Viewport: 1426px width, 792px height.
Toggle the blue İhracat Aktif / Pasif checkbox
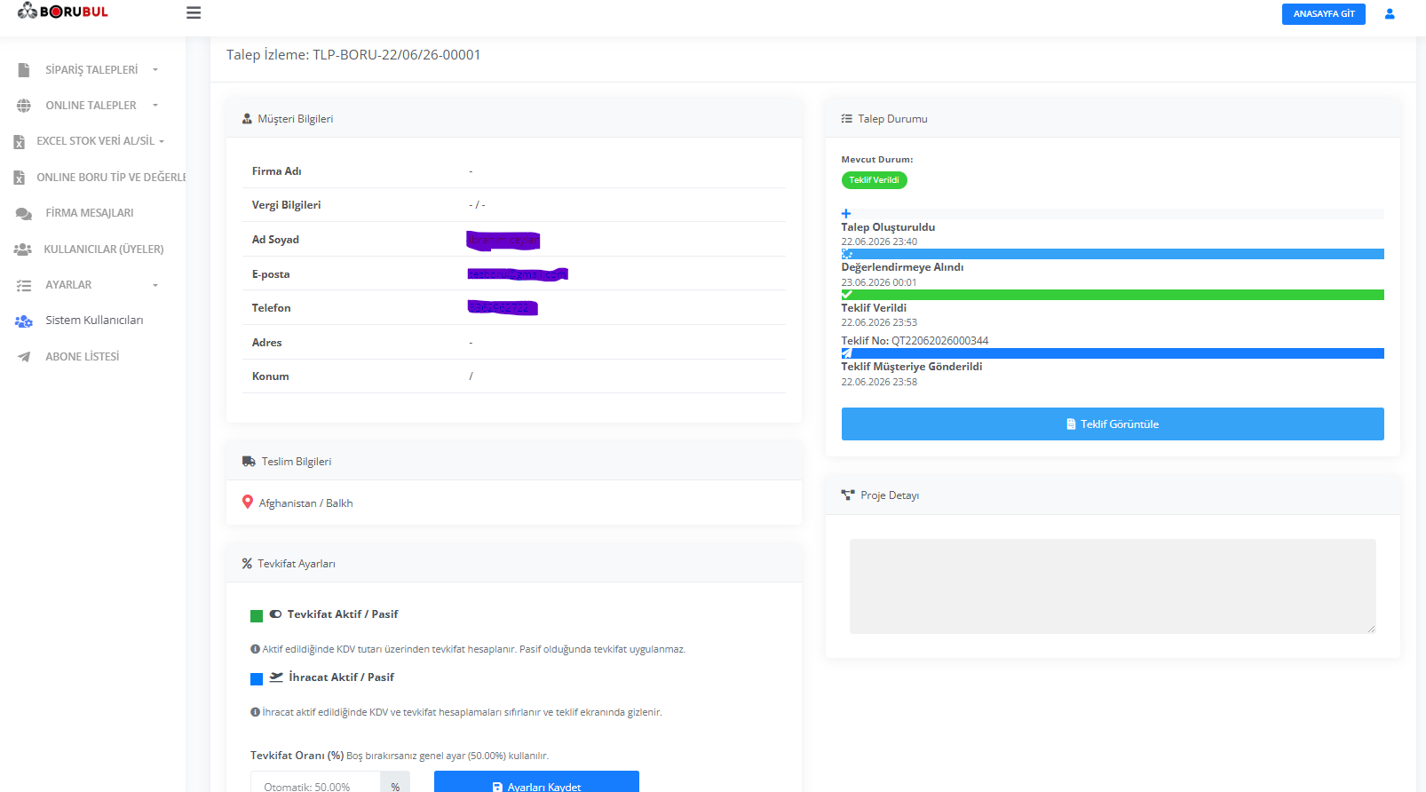(x=257, y=679)
